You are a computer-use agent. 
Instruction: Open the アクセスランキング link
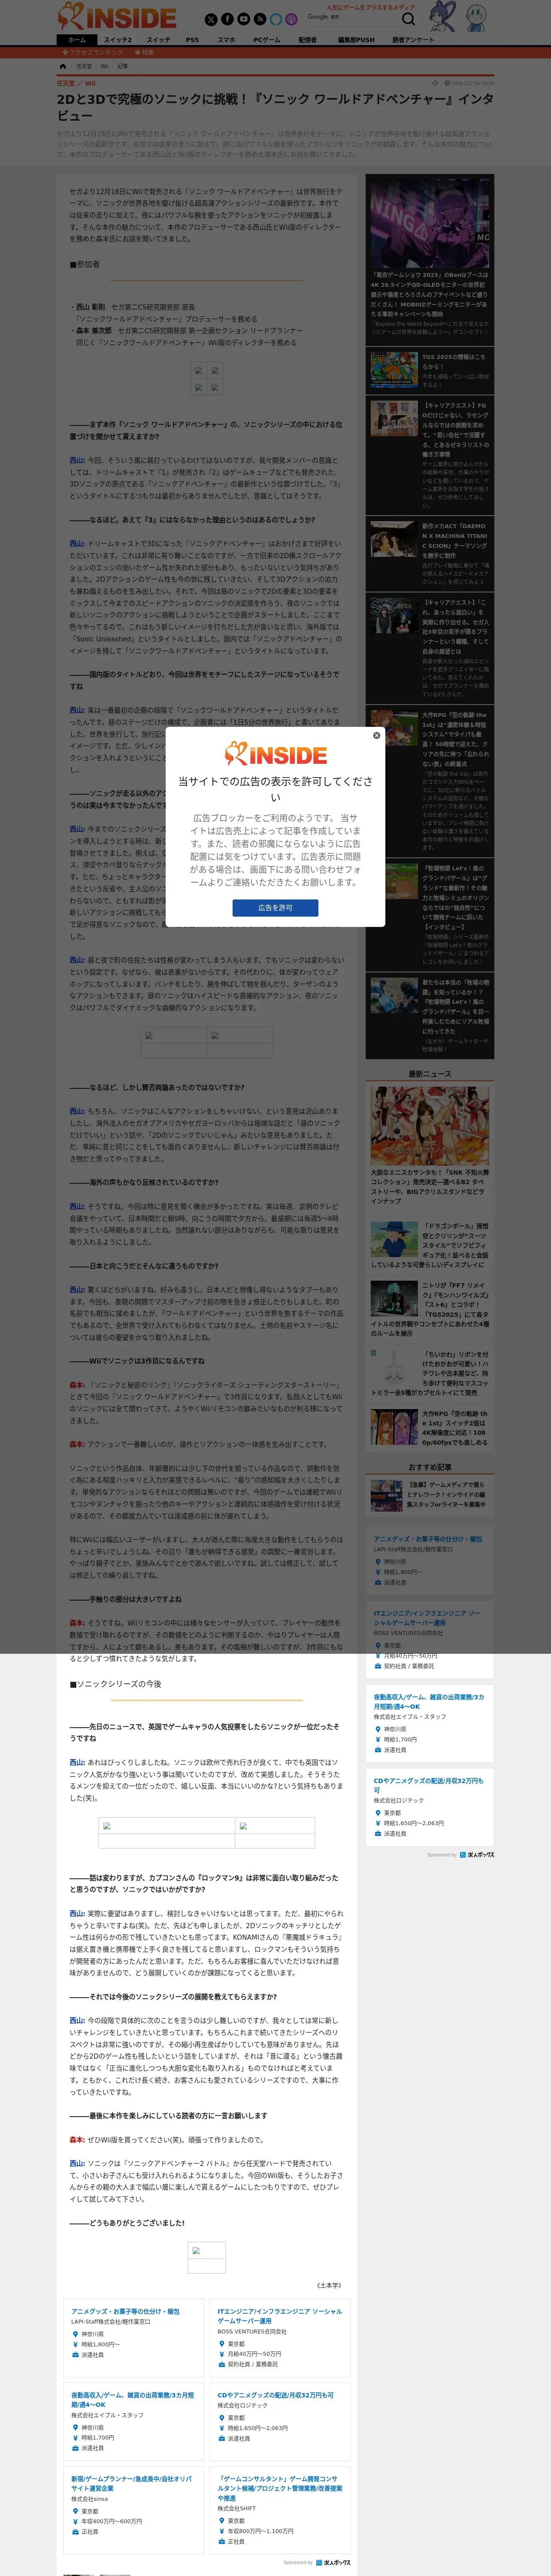point(93,52)
